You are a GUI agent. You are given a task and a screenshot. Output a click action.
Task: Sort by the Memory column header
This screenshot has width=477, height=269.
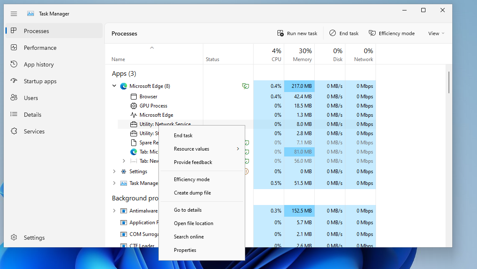(x=299, y=54)
